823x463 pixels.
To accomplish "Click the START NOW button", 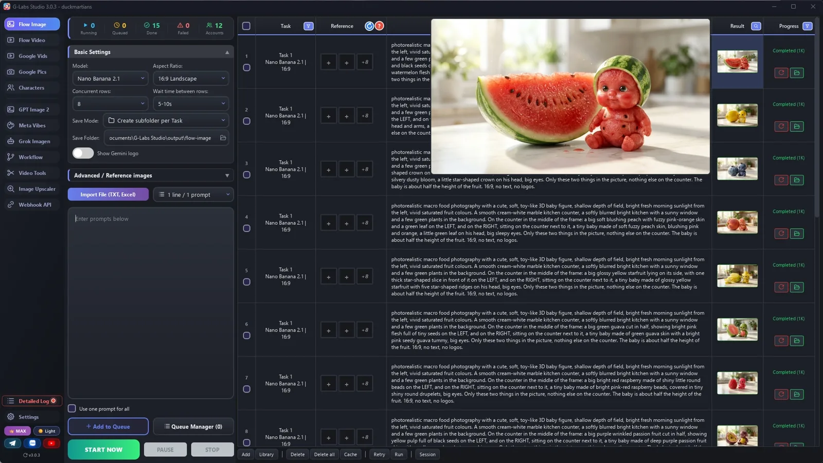I will [x=103, y=450].
